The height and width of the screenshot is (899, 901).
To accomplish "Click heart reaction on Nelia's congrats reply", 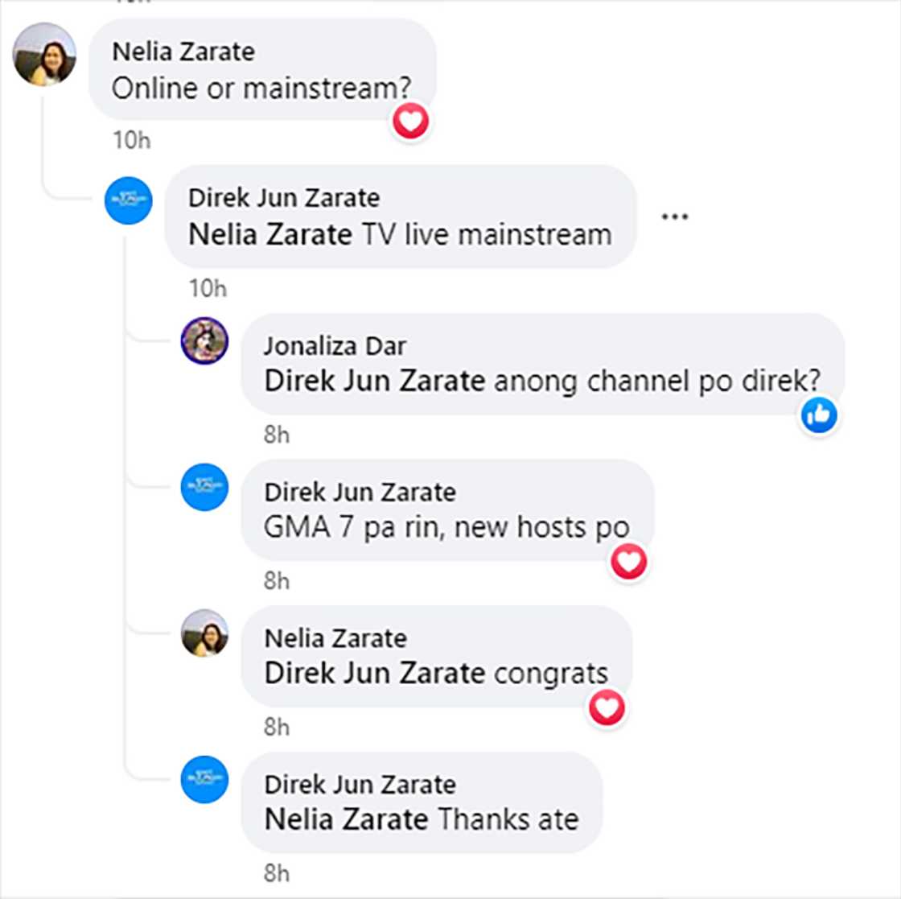I will 607,707.
